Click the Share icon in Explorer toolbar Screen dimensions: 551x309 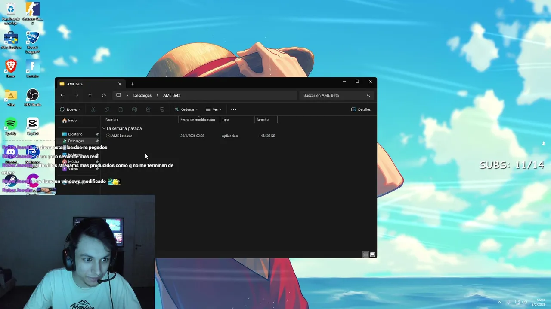pos(148,109)
